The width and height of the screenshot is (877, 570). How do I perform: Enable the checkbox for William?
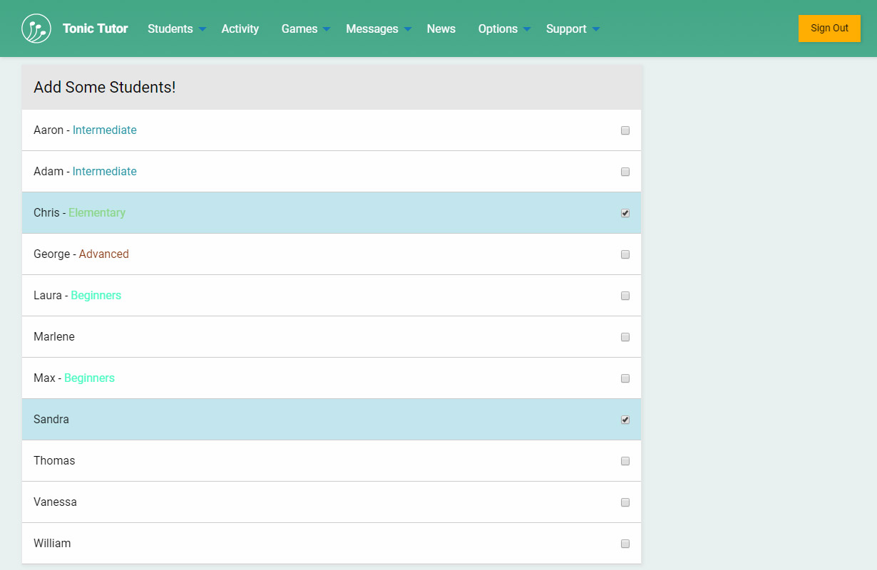click(625, 544)
